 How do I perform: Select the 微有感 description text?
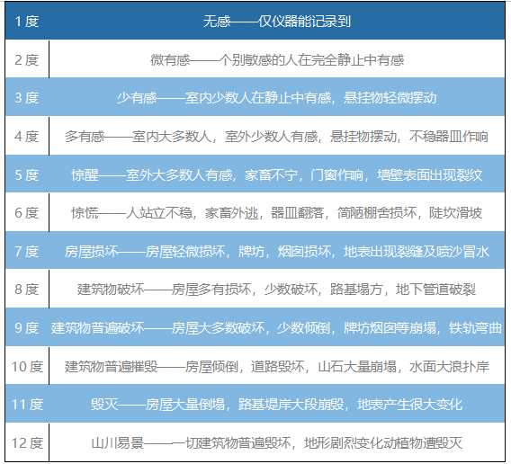click(x=277, y=60)
